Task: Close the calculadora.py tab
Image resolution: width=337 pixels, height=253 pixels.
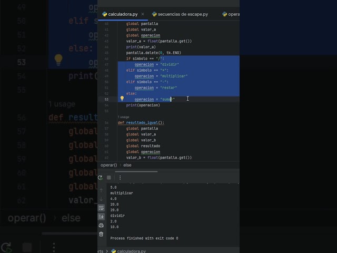Action: point(143,14)
